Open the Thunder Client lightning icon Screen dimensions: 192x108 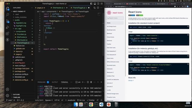click(7, 40)
